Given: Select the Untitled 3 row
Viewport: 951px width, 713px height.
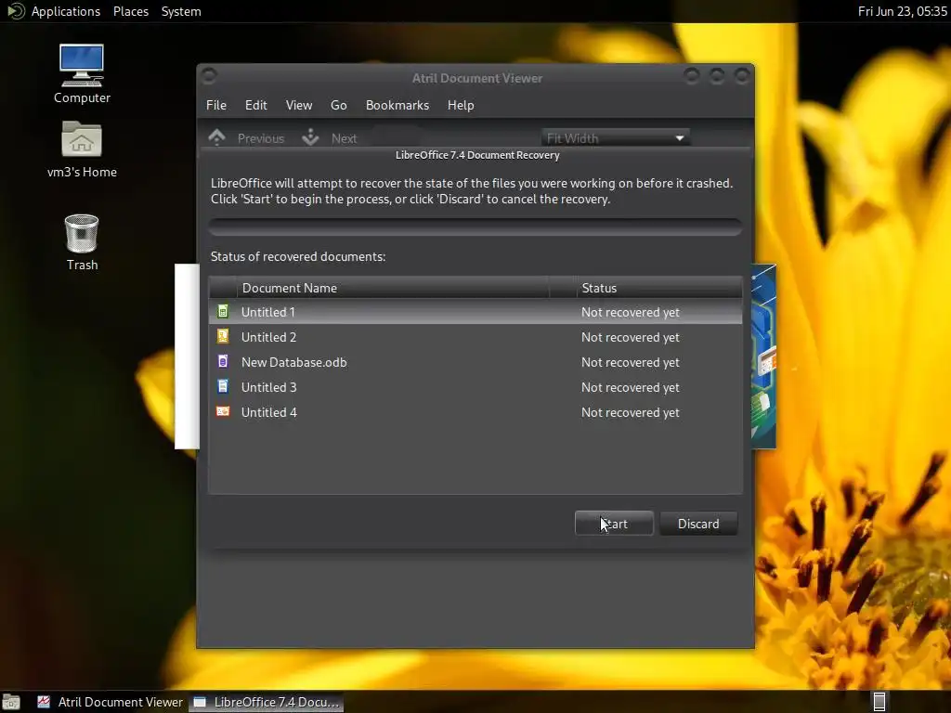Looking at the screenshot, I should pos(475,386).
